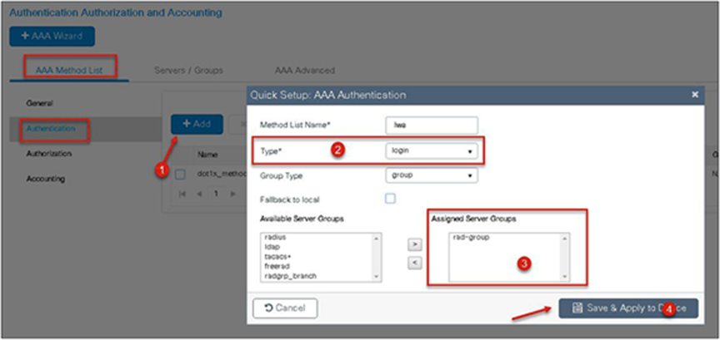Move selected group to Assigned with > button
The width and height of the screenshot is (720, 340).
coord(415,244)
